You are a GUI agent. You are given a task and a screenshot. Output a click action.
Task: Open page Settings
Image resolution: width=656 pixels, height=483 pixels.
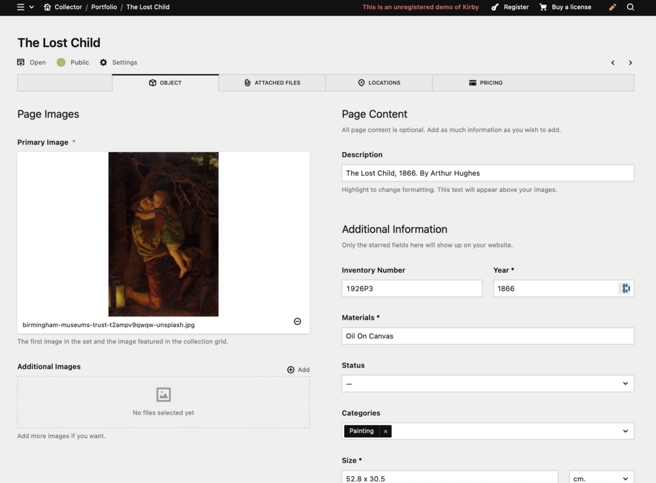coord(124,62)
